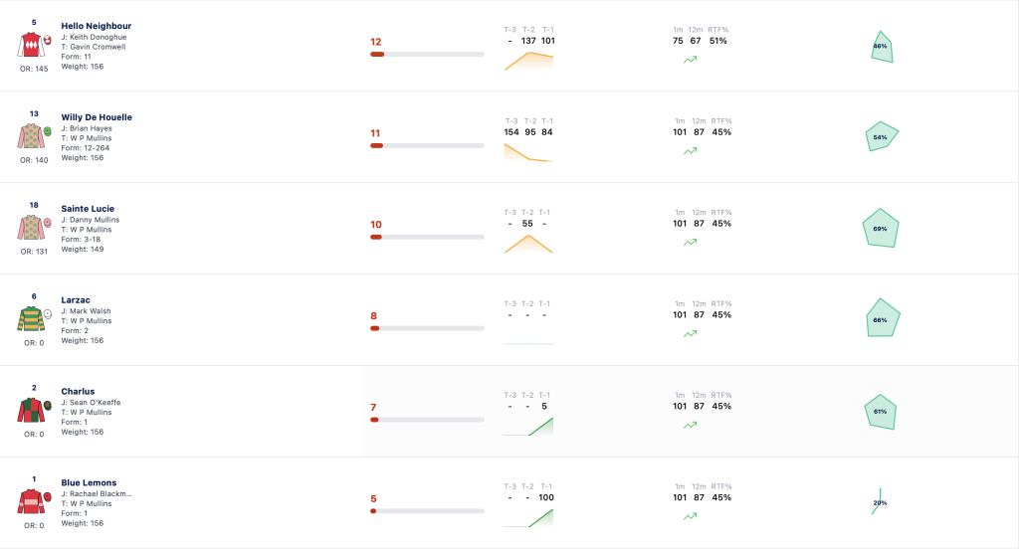Click Willy De Houelle's orange sparkline chart
This screenshot has width=1019, height=549.
pos(528,153)
